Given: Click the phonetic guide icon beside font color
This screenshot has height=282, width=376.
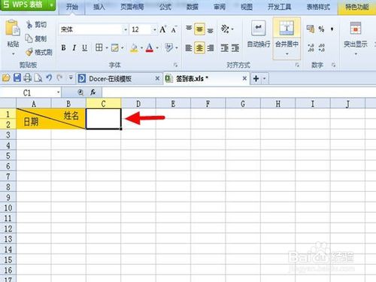Looking at the screenshot, I should point(169,47).
